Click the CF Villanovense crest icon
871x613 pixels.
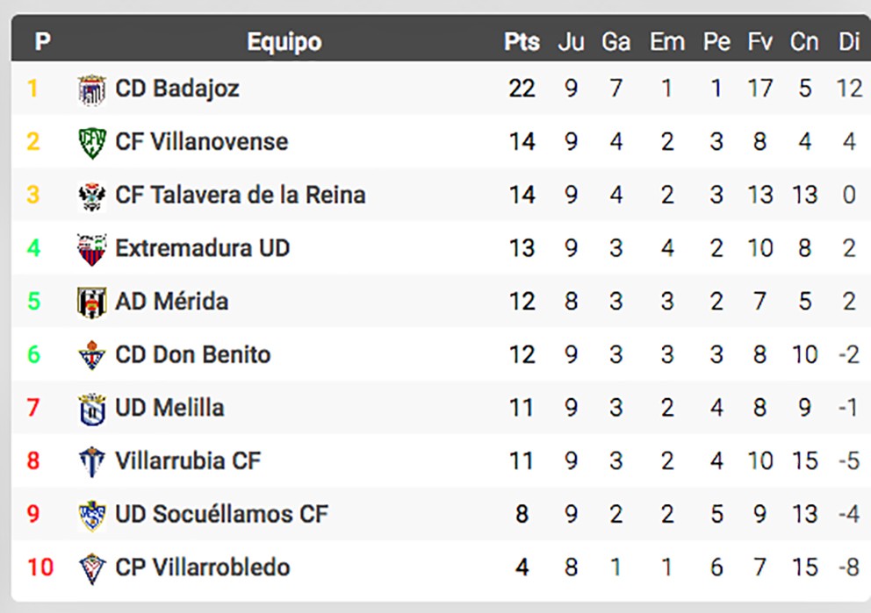tap(91, 143)
